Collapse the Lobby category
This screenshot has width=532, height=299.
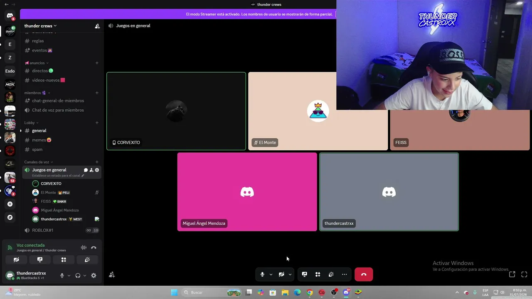coord(31,123)
